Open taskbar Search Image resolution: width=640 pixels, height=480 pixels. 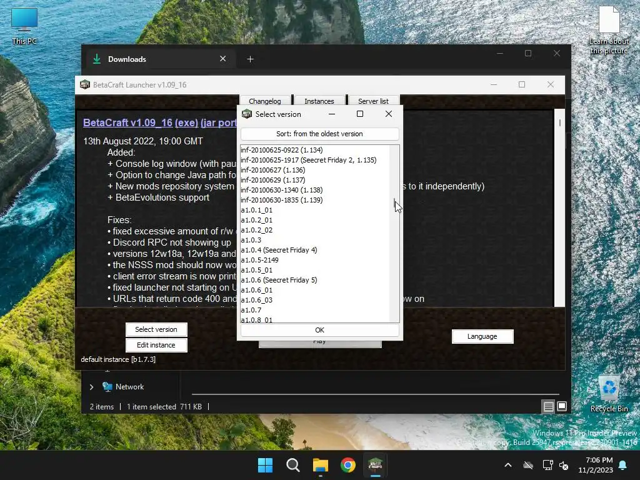[292, 465]
